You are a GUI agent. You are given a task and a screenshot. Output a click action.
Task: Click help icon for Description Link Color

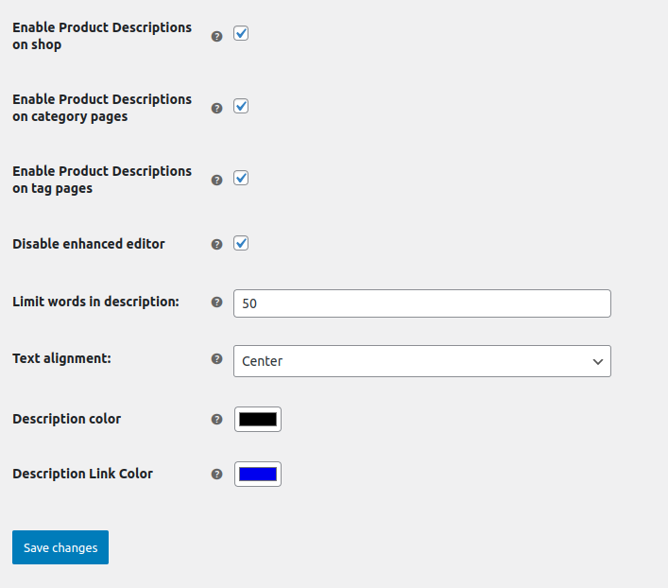click(216, 474)
